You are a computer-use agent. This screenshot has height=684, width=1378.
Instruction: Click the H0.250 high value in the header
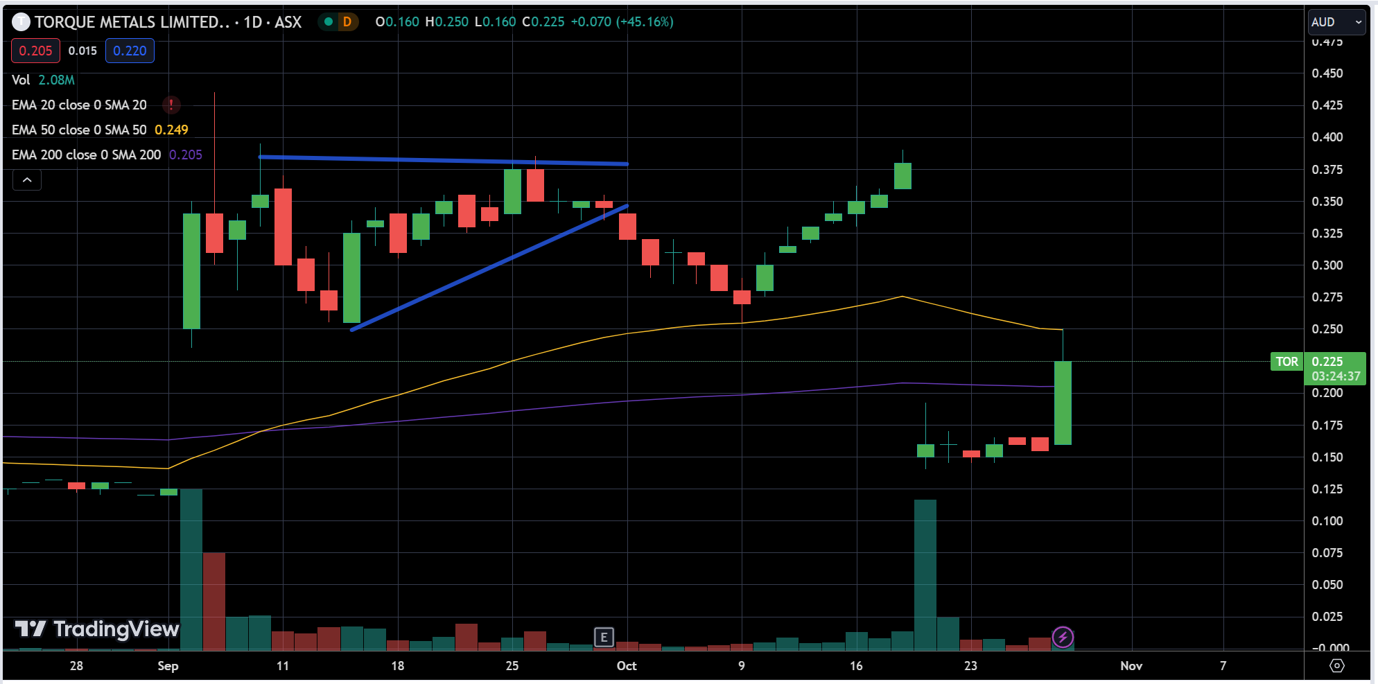pos(446,22)
